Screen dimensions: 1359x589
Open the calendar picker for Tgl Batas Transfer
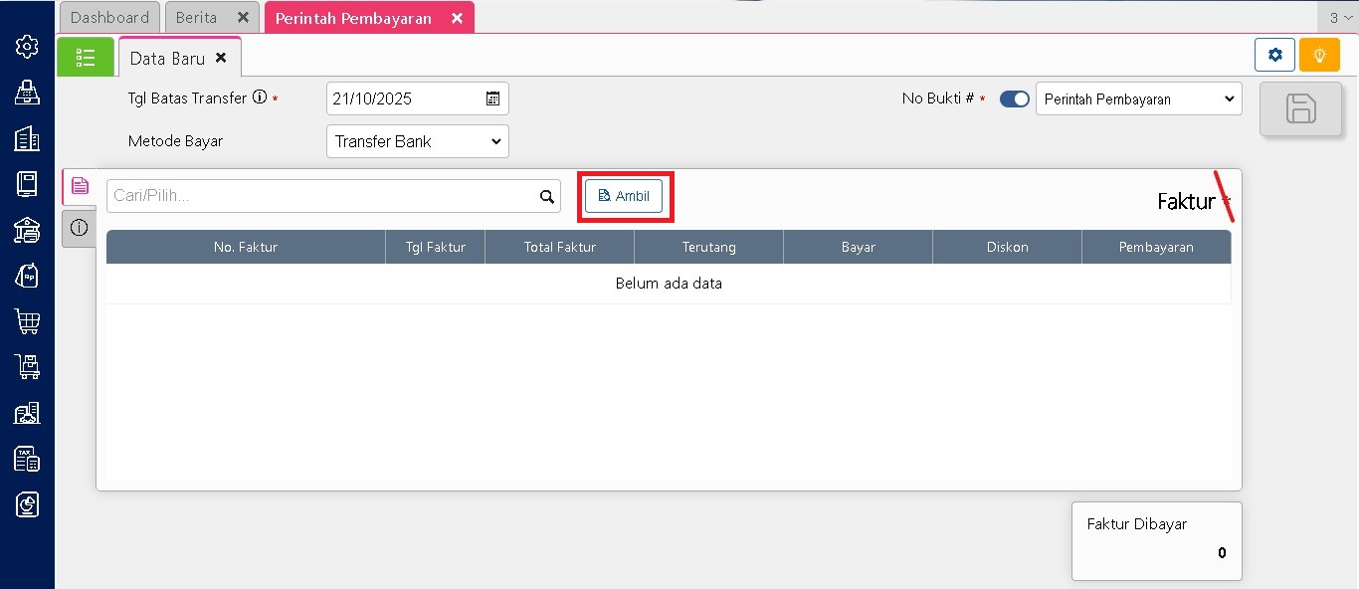(x=492, y=98)
